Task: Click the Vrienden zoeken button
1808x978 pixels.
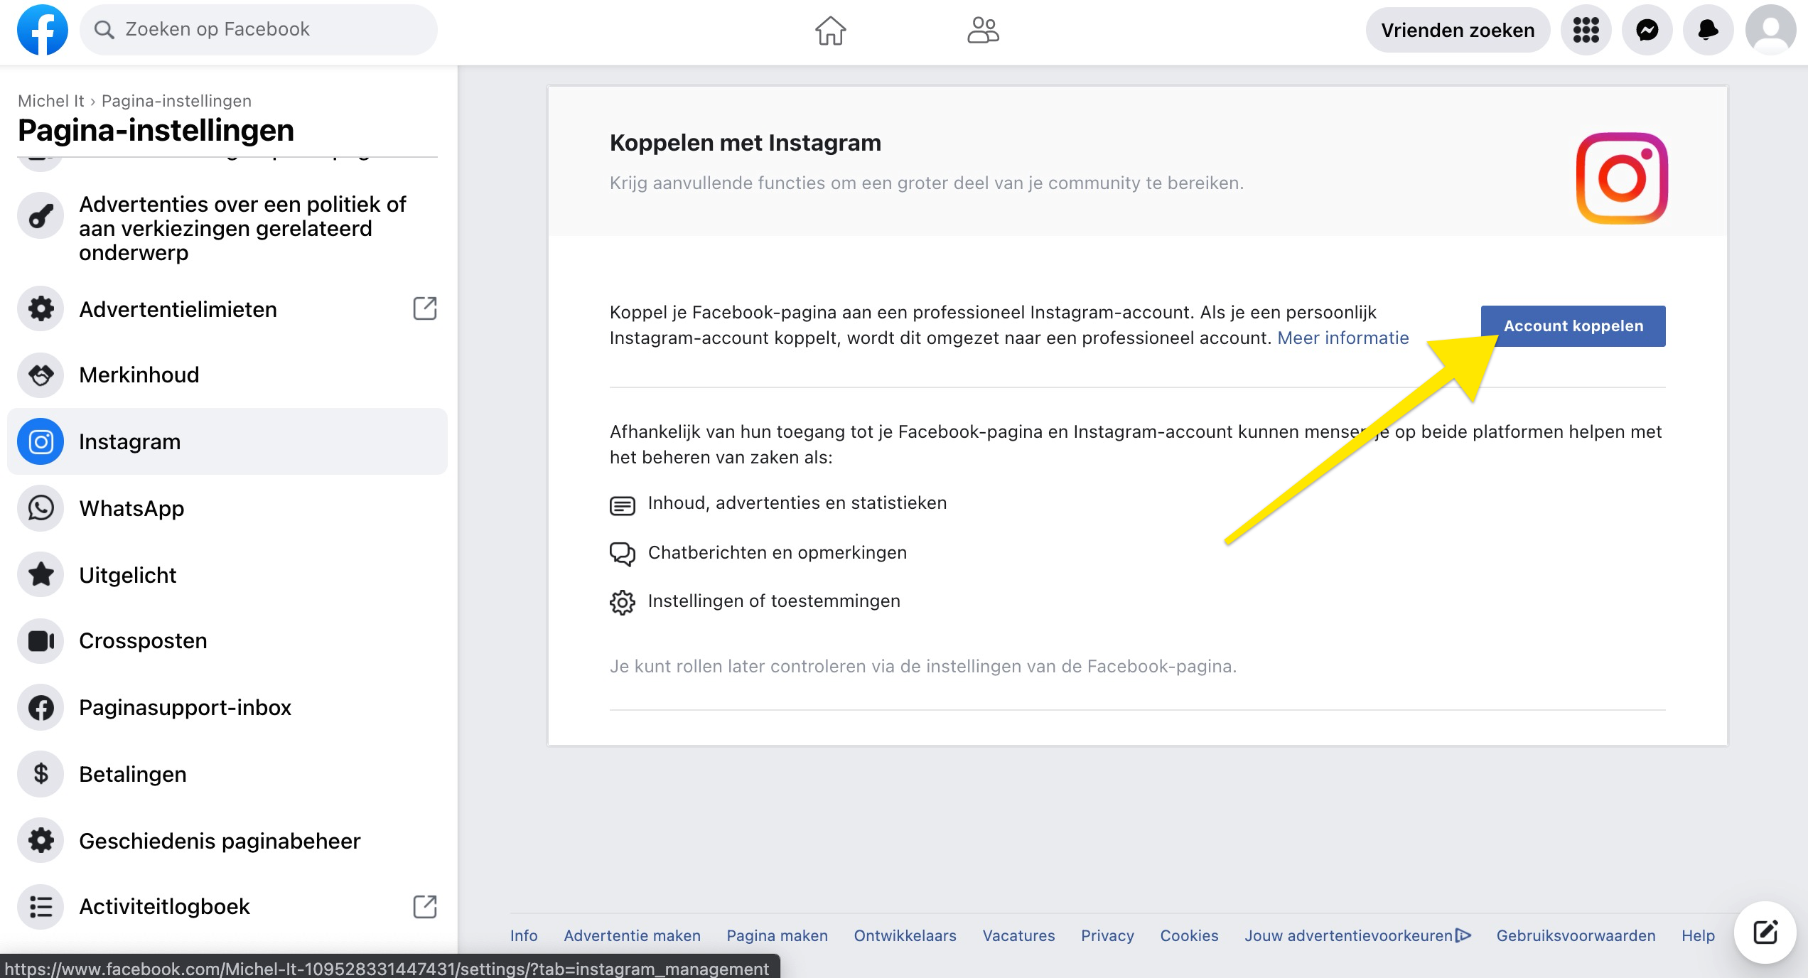Action: coord(1458,30)
